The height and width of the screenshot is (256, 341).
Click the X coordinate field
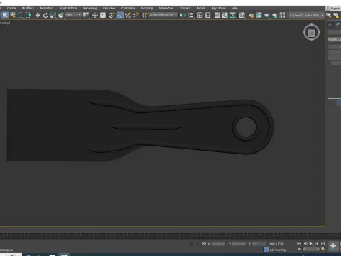click(x=218, y=244)
